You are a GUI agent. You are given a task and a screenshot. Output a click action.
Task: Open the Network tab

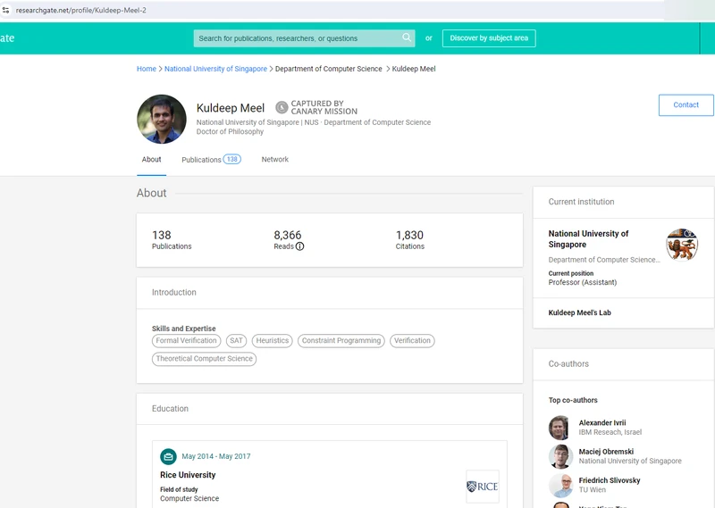click(275, 160)
